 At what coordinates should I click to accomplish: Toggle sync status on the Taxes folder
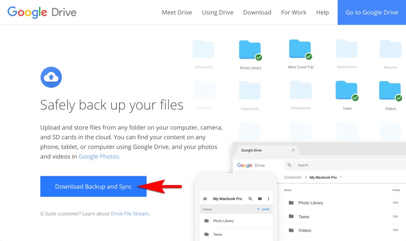click(356, 98)
